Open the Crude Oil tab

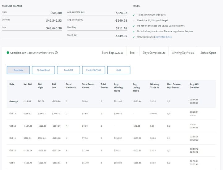click(x=68, y=70)
